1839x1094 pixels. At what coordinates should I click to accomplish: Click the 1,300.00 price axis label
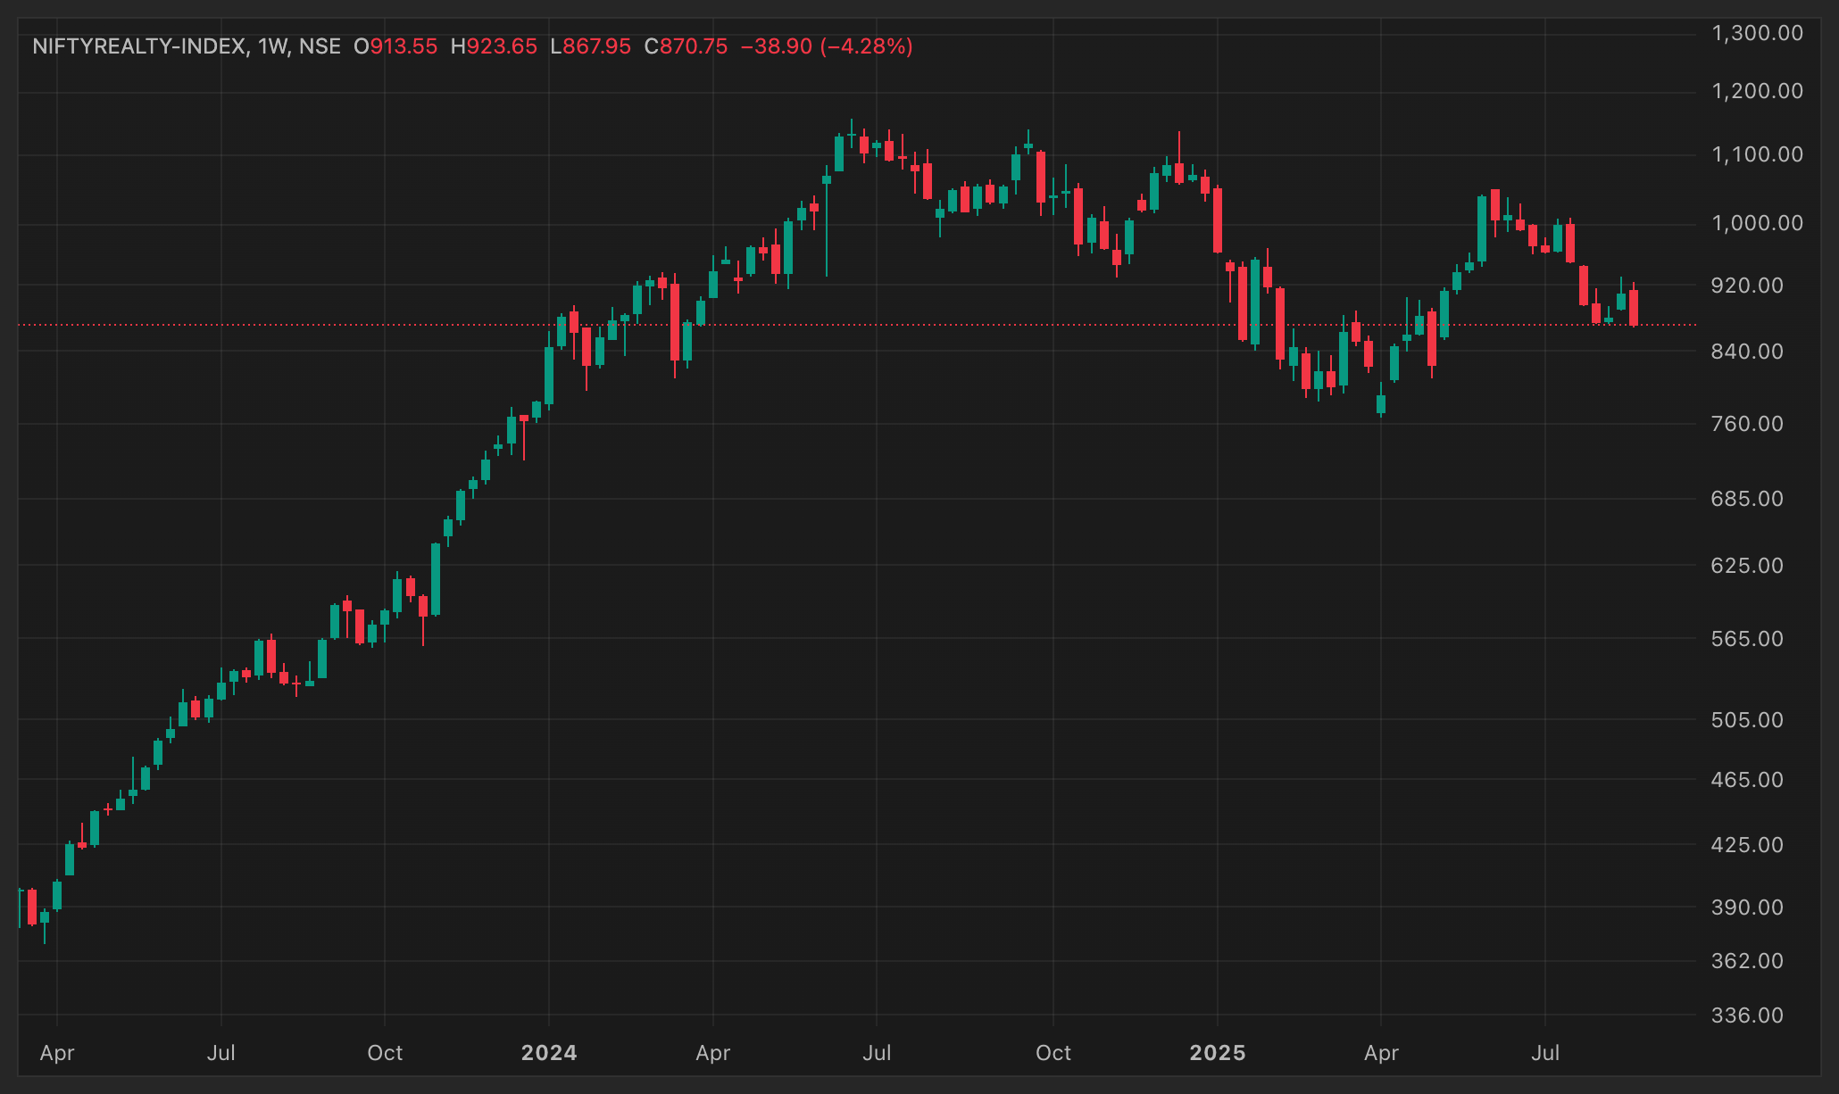[x=1757, y=34]
